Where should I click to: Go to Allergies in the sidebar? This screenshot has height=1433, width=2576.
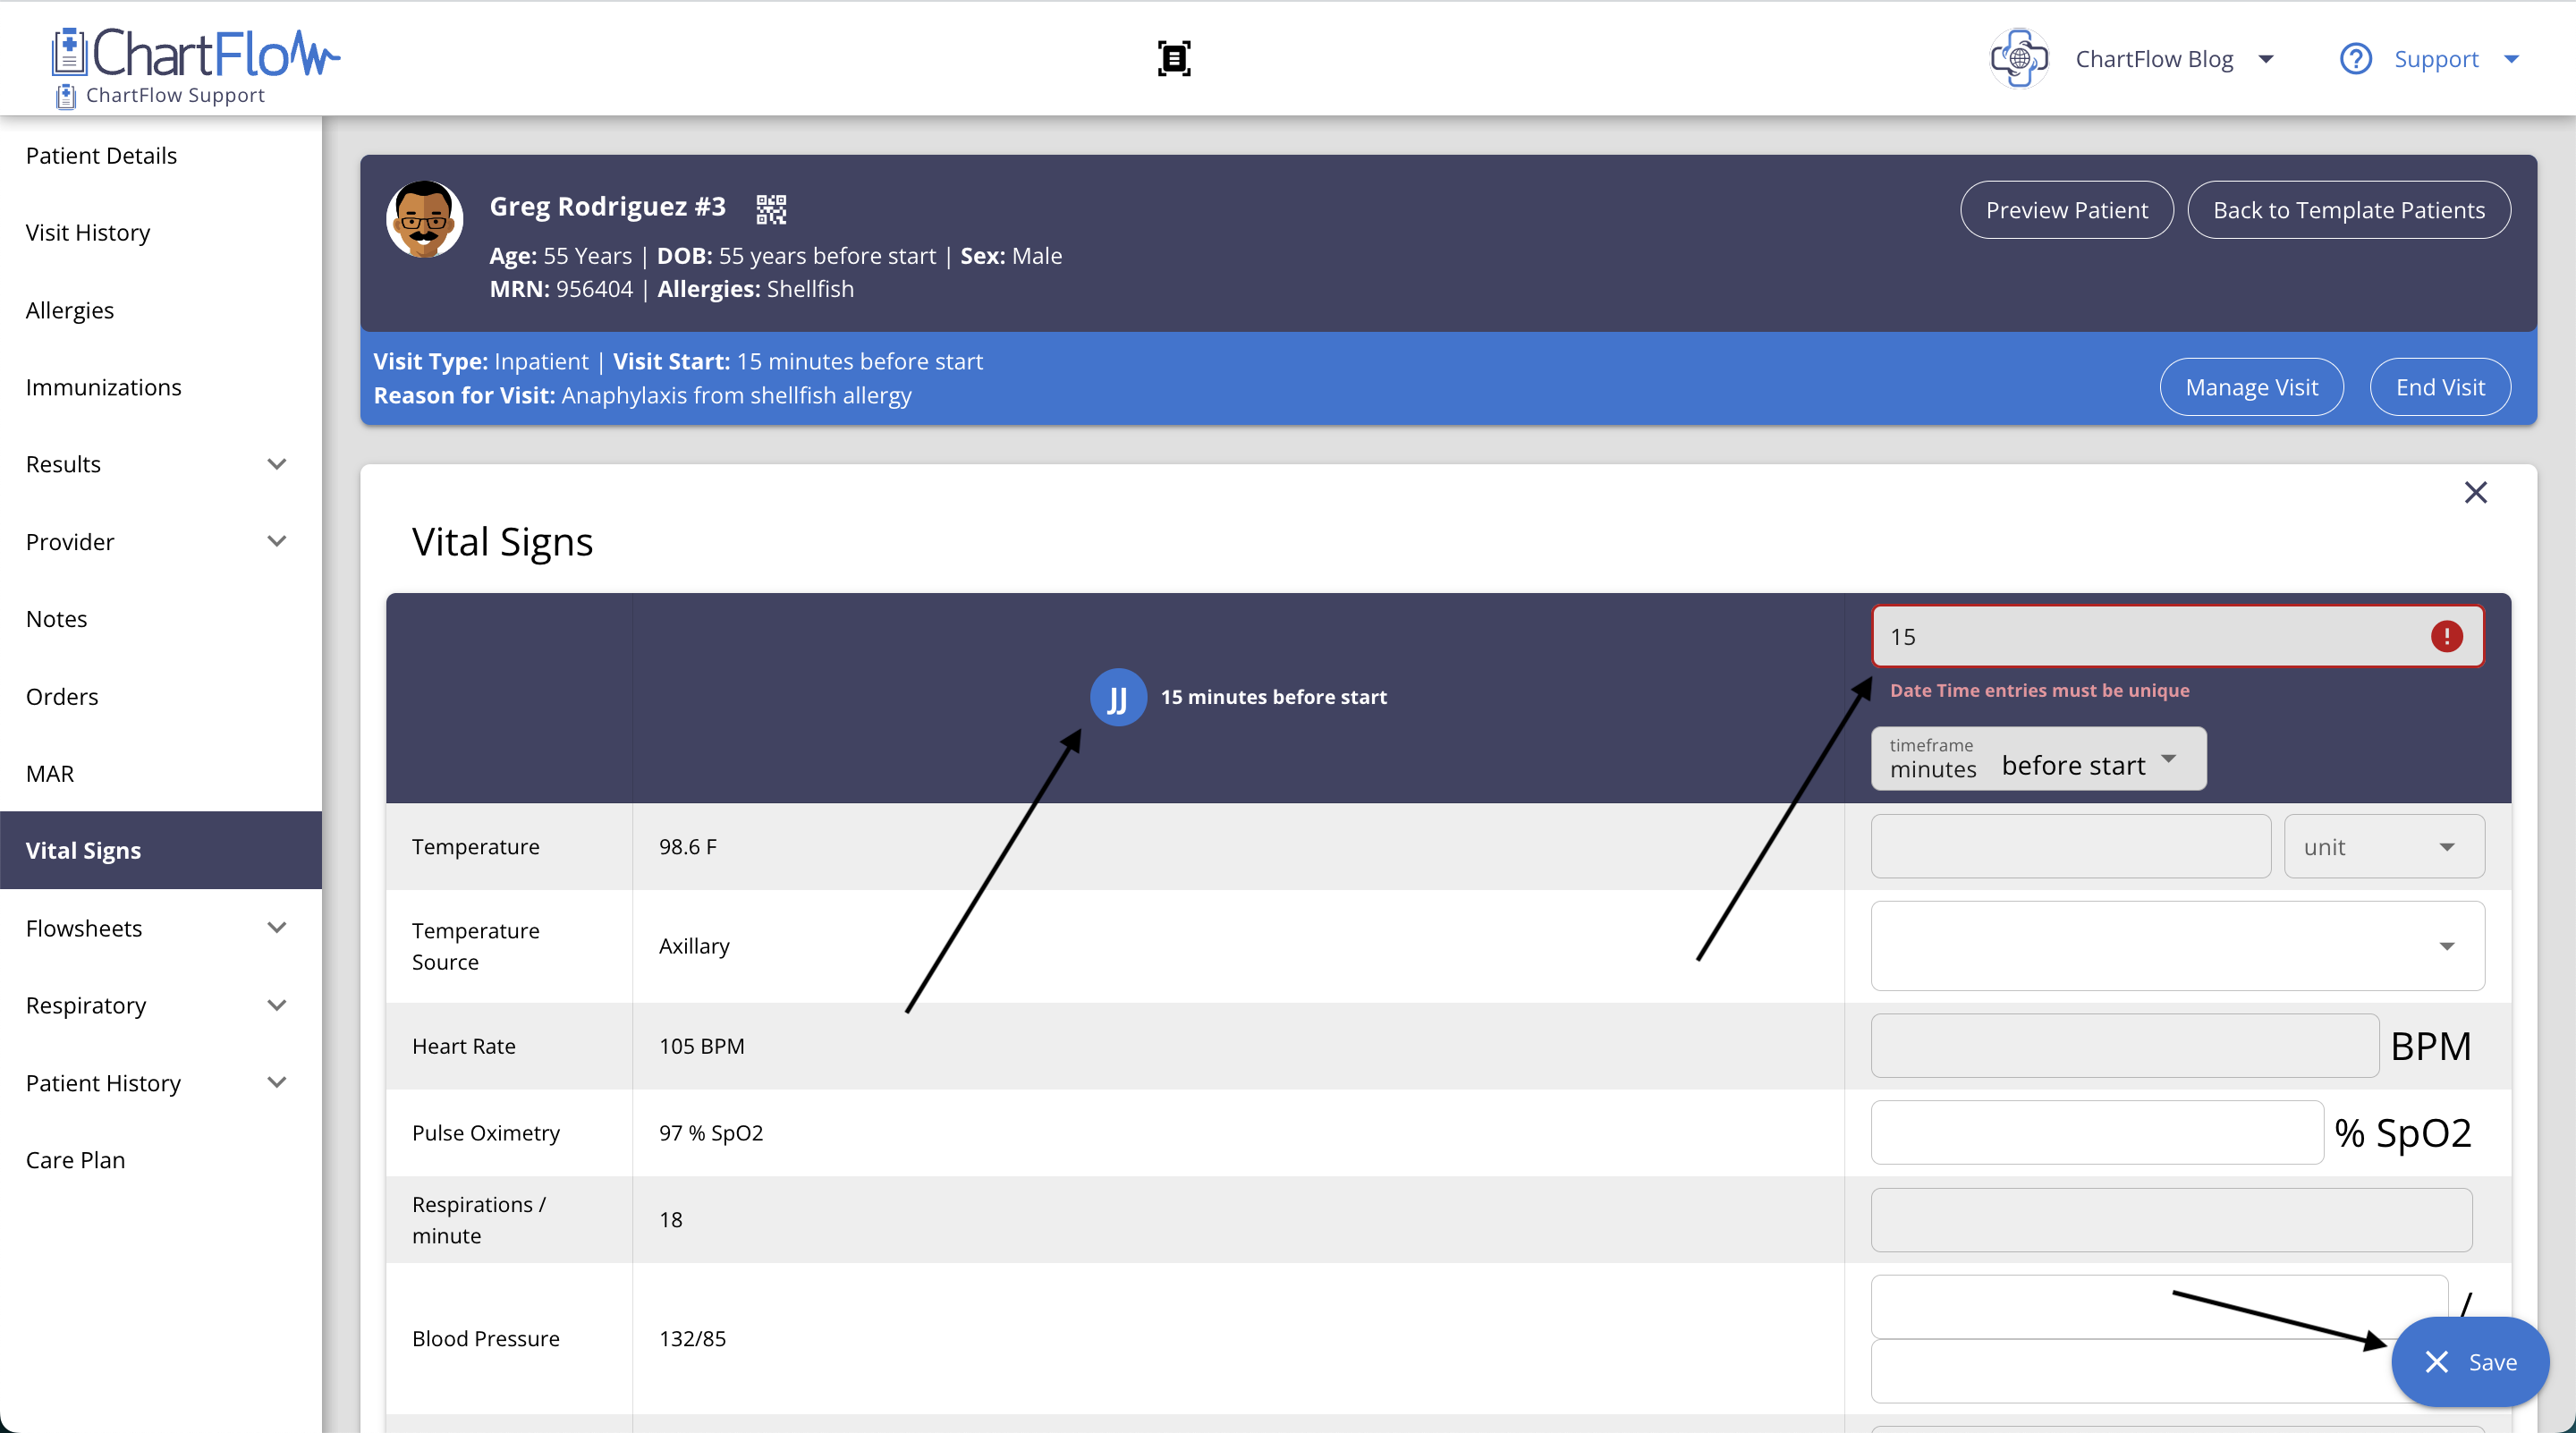[x=70, y=310]
